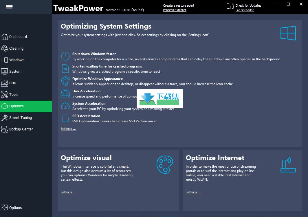Go to the Cleaning section
This screenshot has height=217, width=308.
(26, 48)
